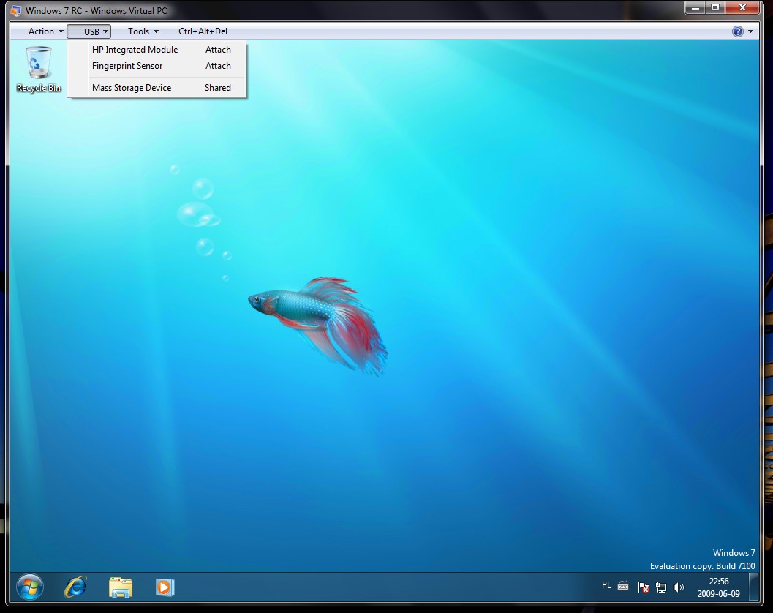The height and width of the screenshot is (613, 773).
Task: Click the volume speaker tray icon
Action: 679,587
